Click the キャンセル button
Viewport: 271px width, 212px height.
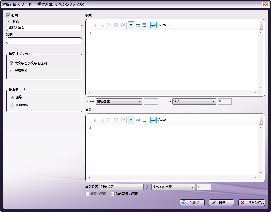(x=252, y=203)
